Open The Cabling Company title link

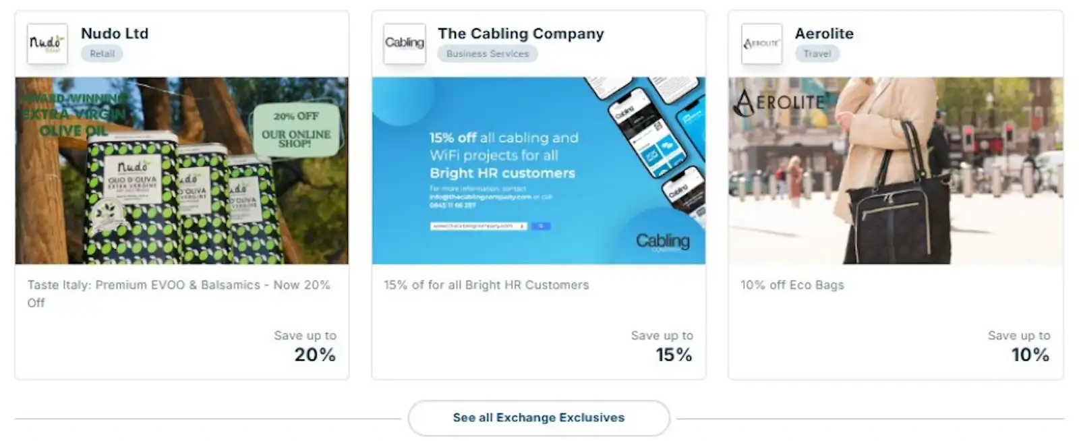coord(521,34)
